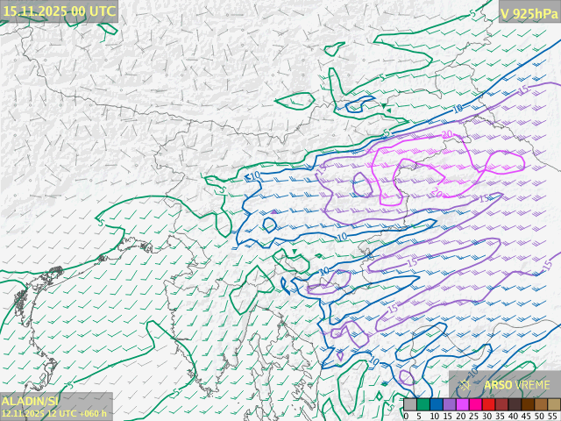The image size is (561, 421).
Task: Select the blue 10 legend swatch
Action: point(436,404)
